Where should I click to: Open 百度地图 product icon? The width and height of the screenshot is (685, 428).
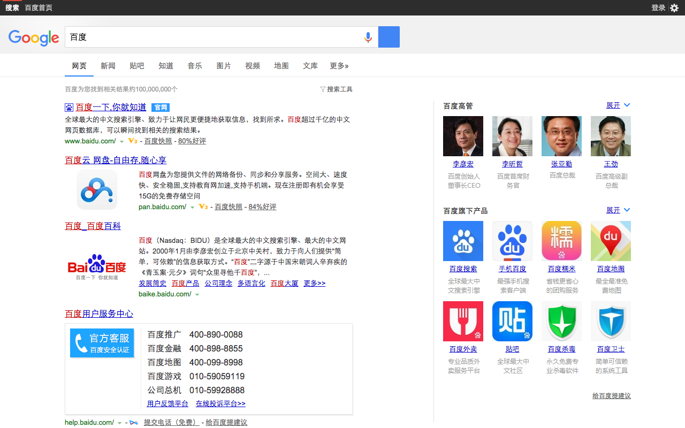click(x=611, y=241)
